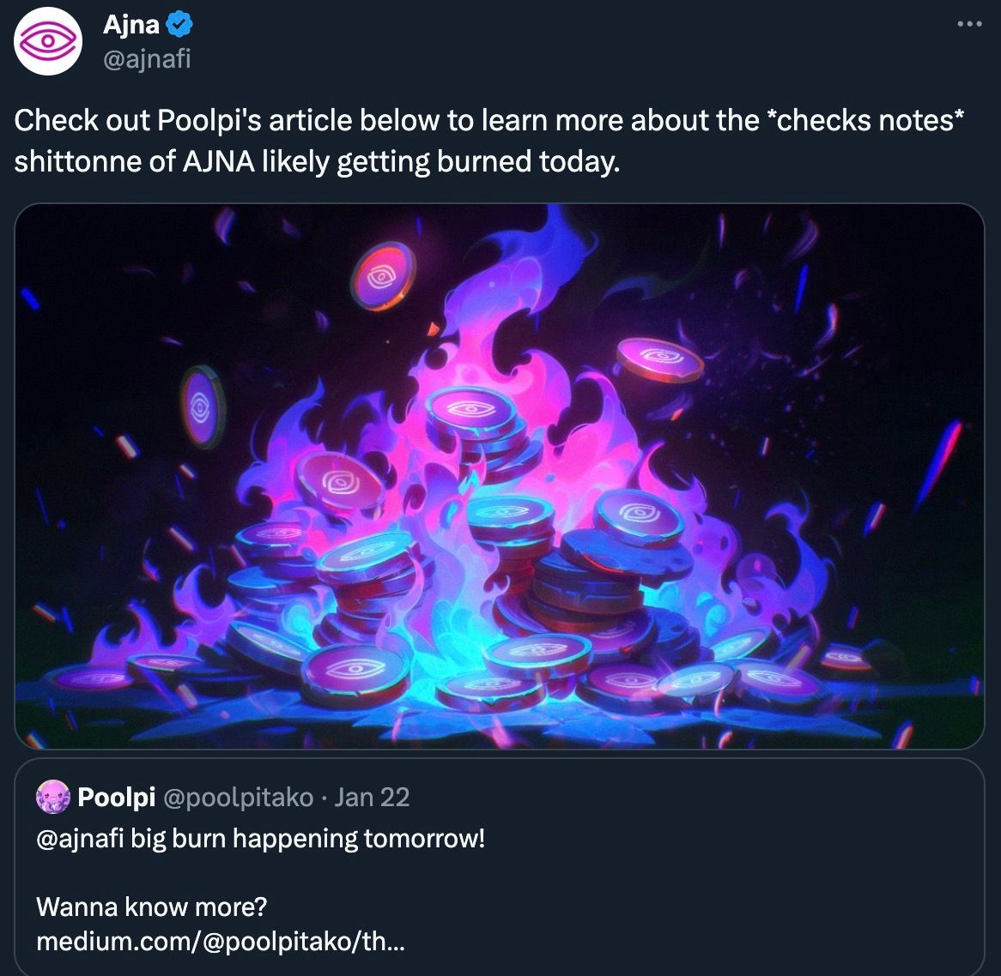
Task: Open the burning coins image in full view
Action: (500, 476)
